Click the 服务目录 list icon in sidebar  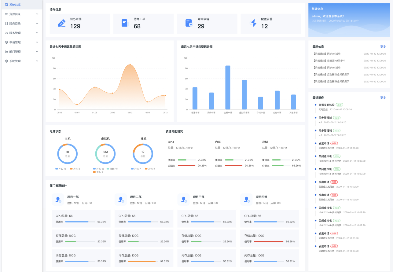point(6,24)
